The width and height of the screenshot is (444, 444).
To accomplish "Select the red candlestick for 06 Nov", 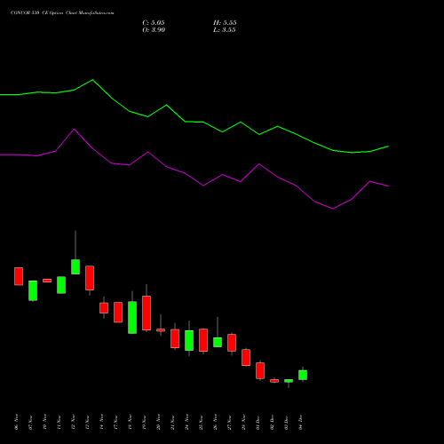I will (x=19, y=276).
